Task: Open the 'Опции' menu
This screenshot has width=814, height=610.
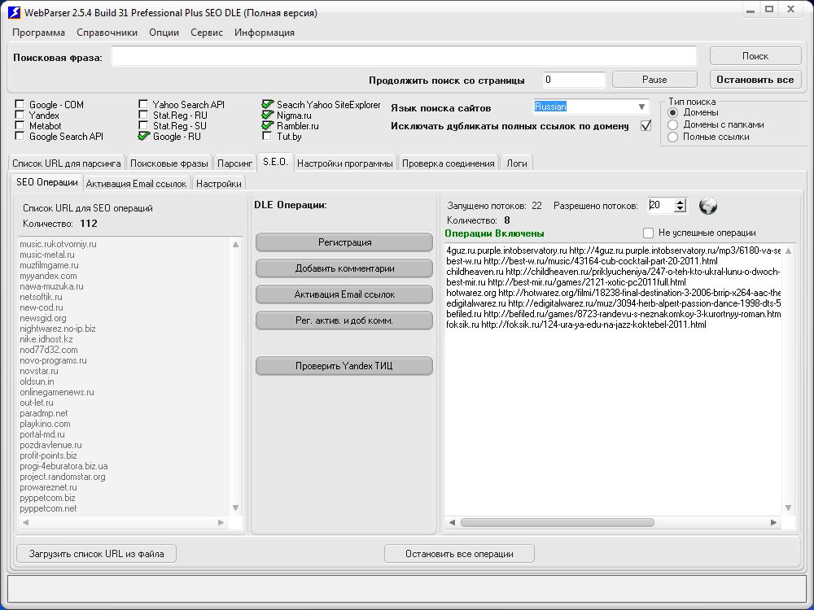Action: tap(164, 33)
